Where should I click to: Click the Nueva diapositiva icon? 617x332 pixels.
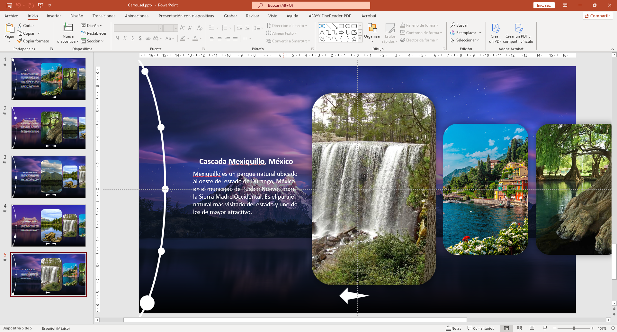tap(68, 28)
